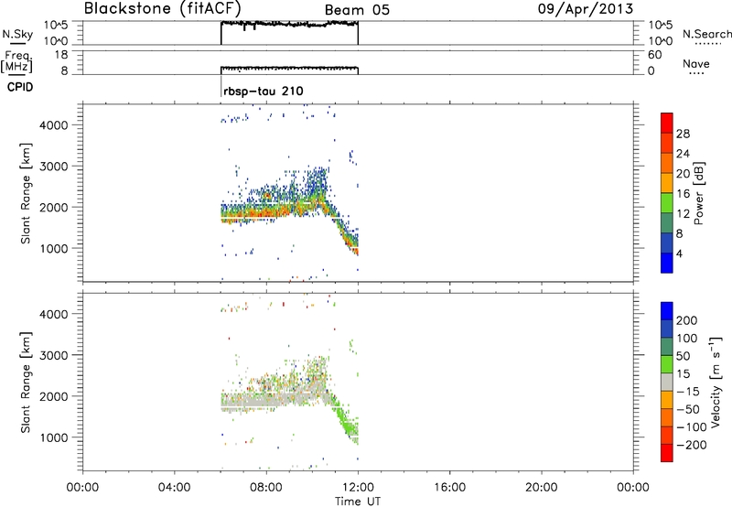Click the frequency trace near 10 MHz

click(x=289, y=68)
